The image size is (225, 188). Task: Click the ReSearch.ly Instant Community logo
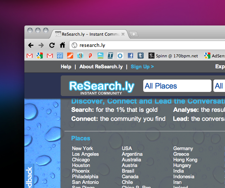click(x=102, y=87)
